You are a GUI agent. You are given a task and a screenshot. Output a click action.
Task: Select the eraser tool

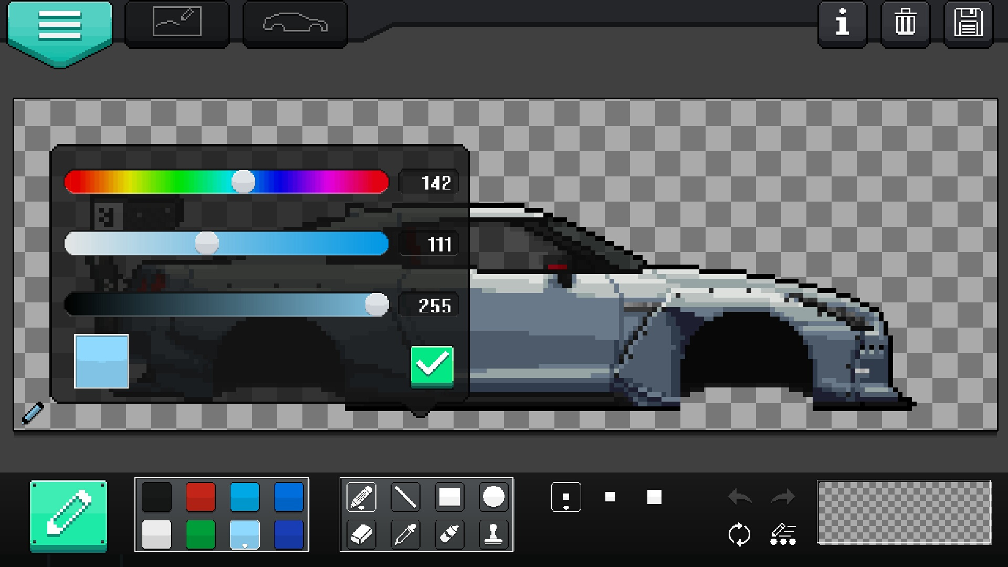point(361,534)
